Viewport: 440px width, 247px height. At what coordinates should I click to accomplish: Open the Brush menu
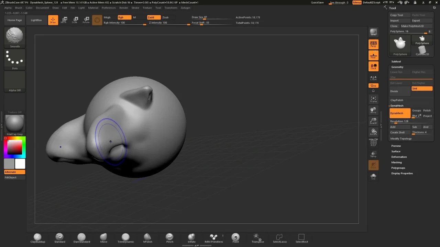pos(19,8)
